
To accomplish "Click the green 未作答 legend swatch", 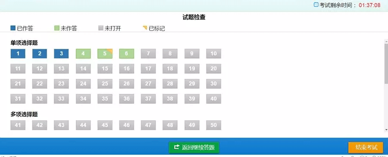I will click(56, 28).
